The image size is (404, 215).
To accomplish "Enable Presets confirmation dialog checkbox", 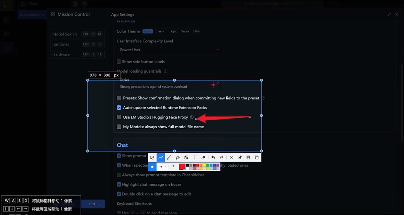I will click(119, 98).
